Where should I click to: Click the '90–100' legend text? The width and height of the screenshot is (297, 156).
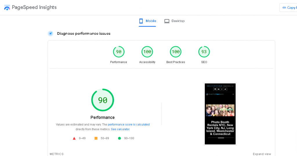pyautogui.click(x=129, y=138)
